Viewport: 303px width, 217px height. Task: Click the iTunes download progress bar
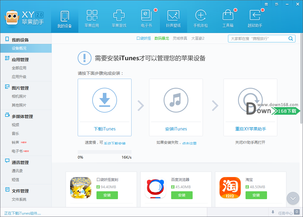click(105, 152)
